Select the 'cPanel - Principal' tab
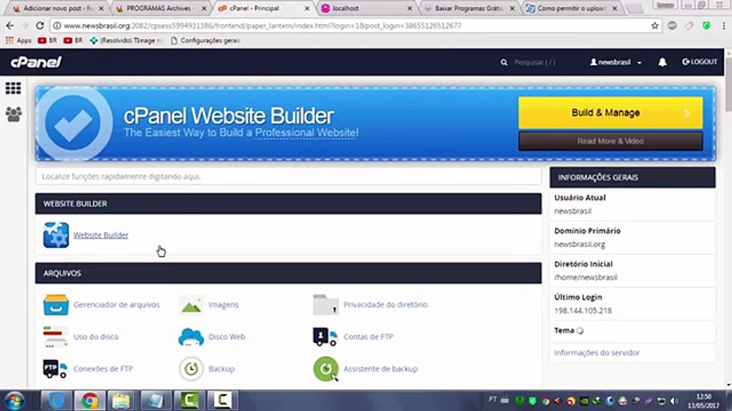Screen dimensions: 732x411 pyautogui.click(x=262, y=9)
